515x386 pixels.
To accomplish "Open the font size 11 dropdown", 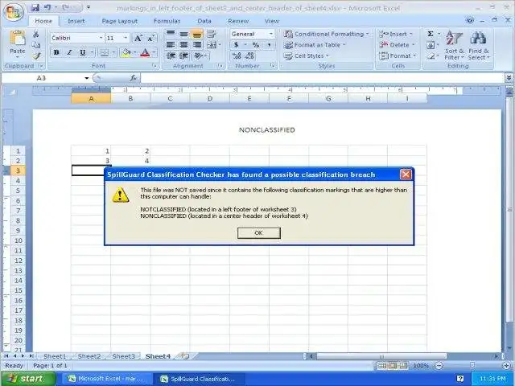I will pyautogui.click(x=126, y=38).
